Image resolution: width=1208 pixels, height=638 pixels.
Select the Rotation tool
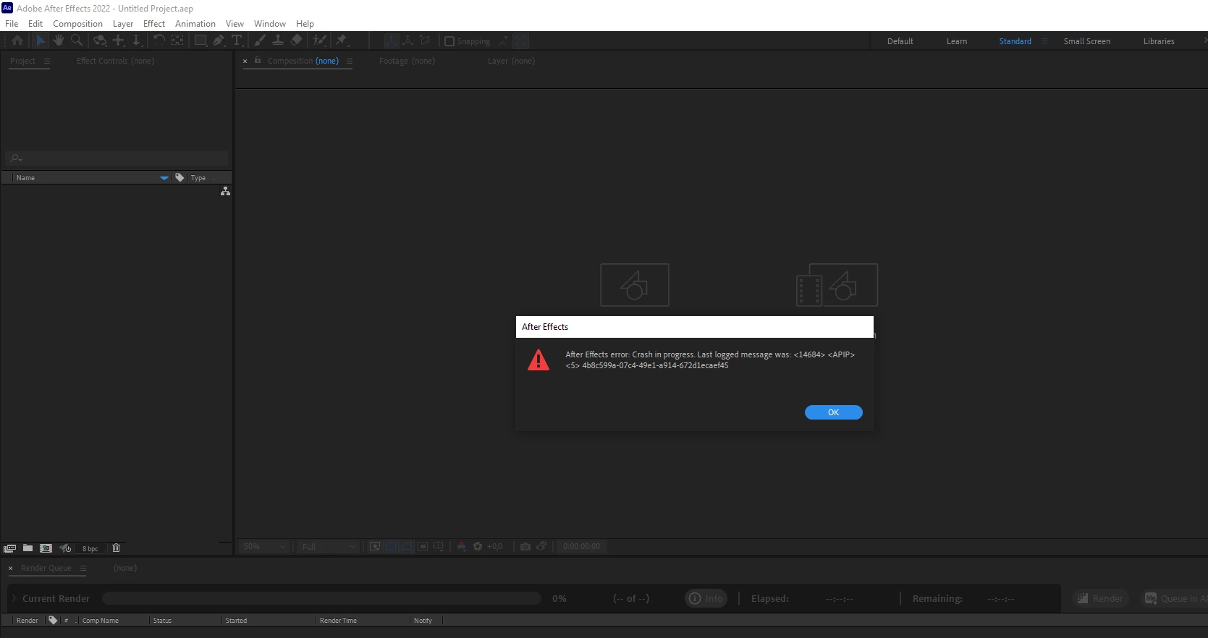click(159, 41)
